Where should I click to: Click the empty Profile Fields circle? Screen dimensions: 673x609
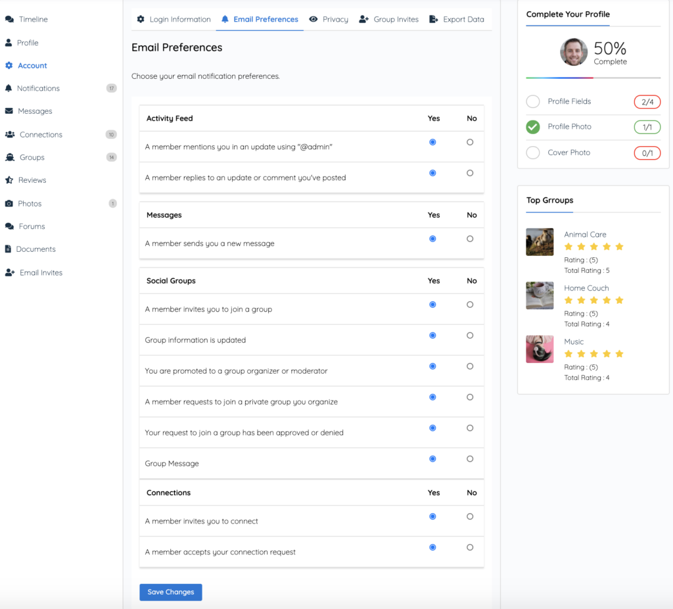(533, 101)
